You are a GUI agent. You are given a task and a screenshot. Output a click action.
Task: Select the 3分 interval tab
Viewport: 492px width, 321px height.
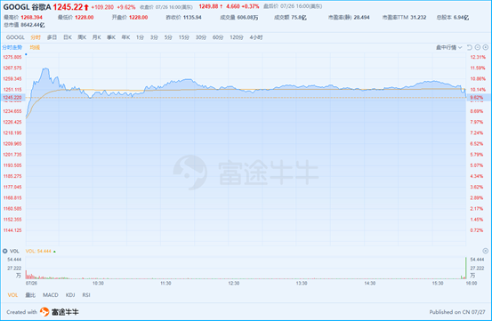(154, 37)
